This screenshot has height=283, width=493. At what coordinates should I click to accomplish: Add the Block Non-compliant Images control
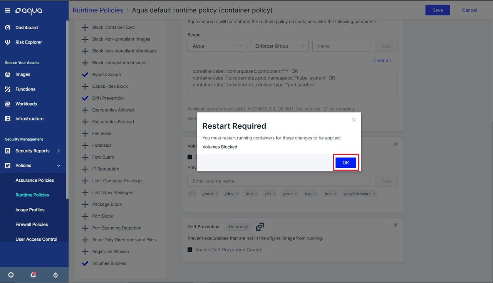[85, 39]
